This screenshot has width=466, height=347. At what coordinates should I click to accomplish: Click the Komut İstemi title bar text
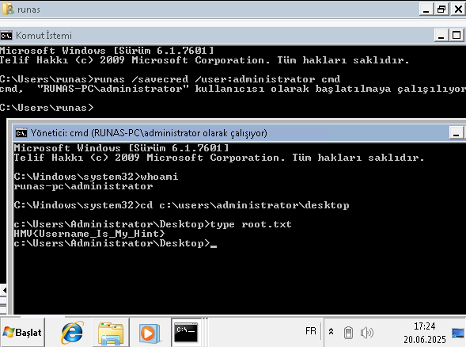[x=44, y=36]
